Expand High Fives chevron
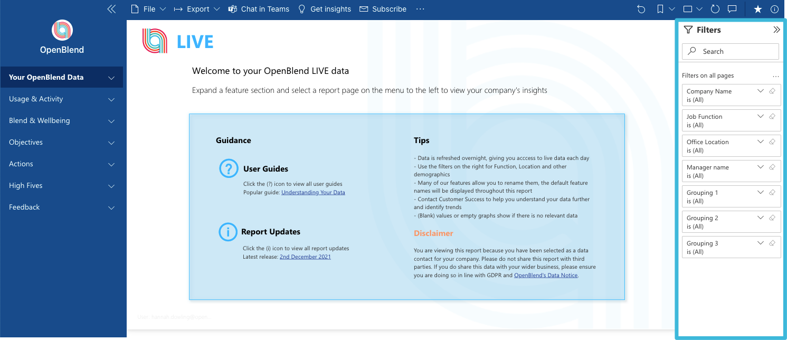The width and height of the screenshot is (787, 340). [x=111, y=186]
